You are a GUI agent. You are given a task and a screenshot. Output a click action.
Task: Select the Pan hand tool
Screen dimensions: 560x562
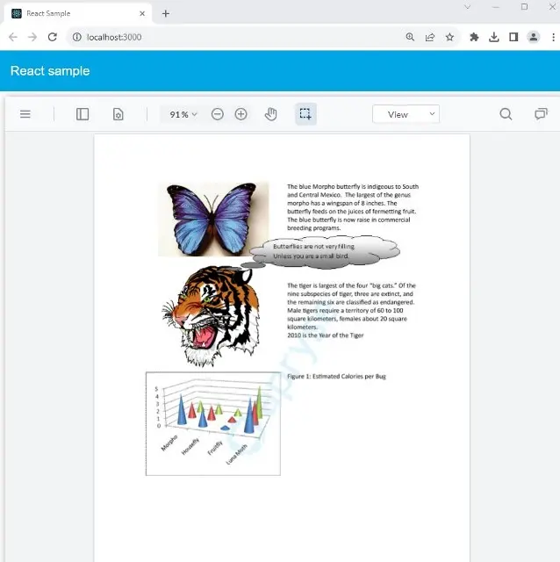[271, 114]
